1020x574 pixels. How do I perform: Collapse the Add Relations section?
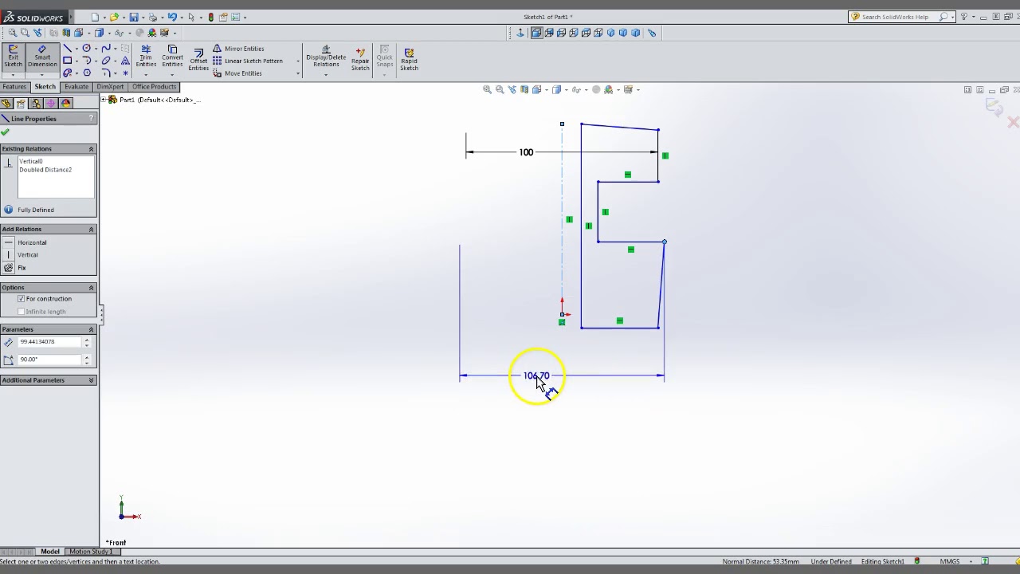tap(91, 230)
